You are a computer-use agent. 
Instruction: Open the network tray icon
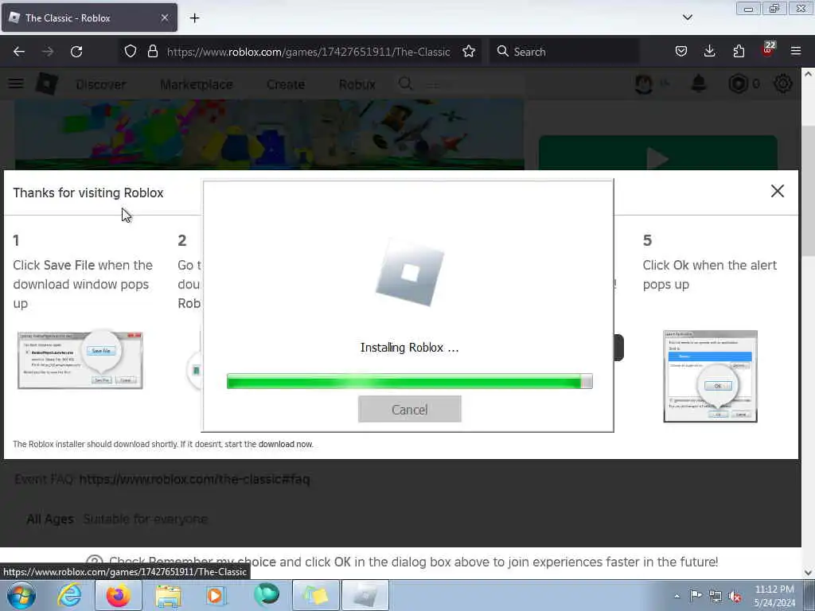(x=716, y=596)
